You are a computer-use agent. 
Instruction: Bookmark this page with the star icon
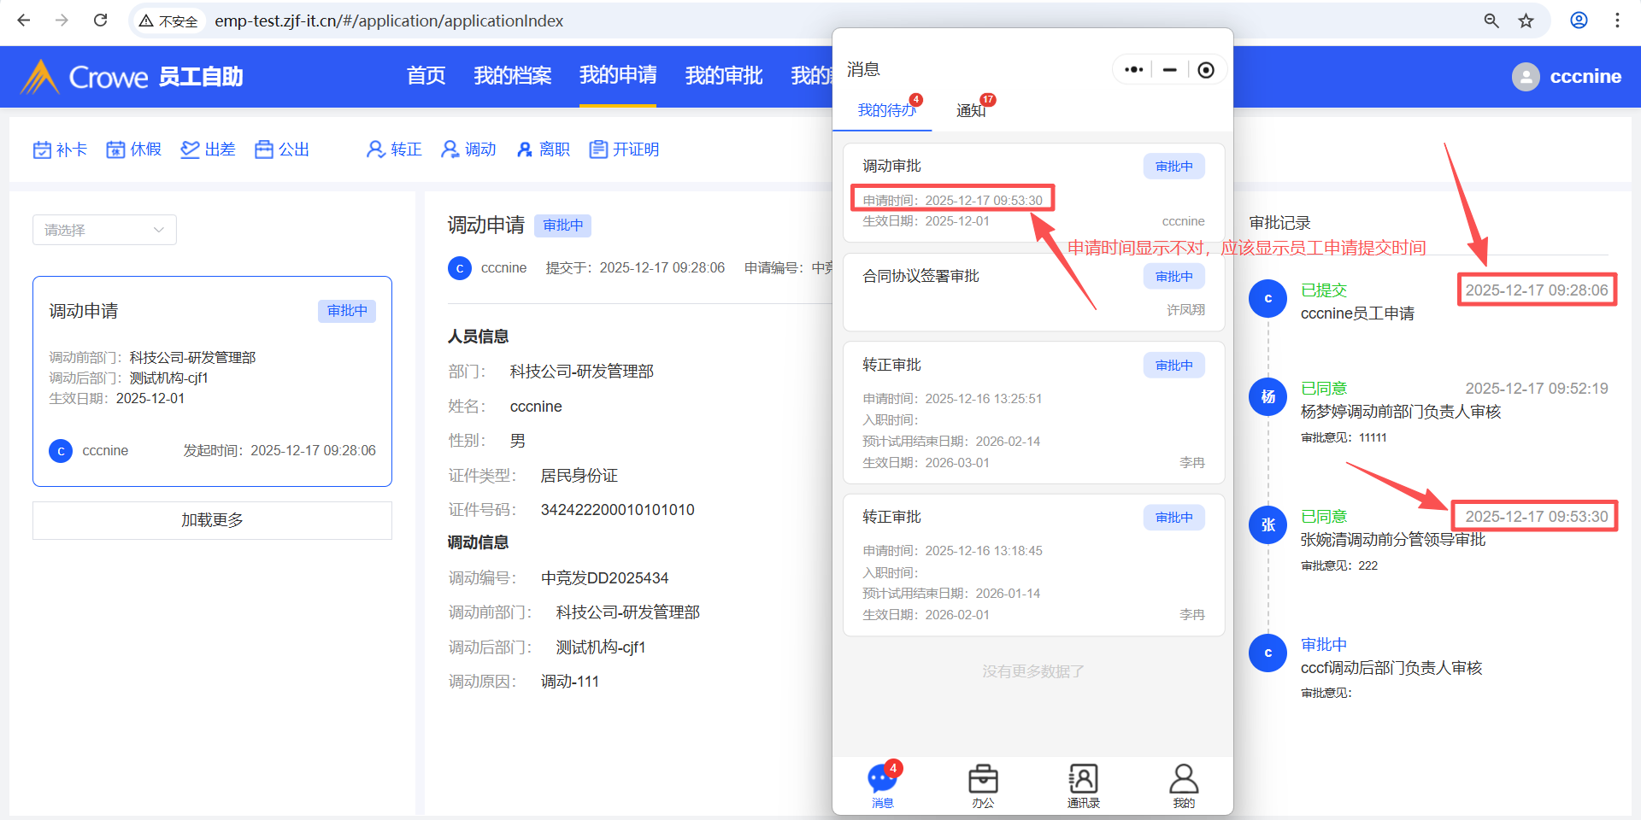(x=1526, y=20)
